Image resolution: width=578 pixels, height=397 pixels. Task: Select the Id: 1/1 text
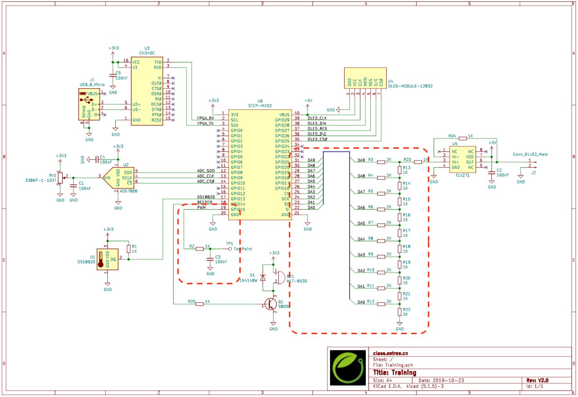(535, 386)
